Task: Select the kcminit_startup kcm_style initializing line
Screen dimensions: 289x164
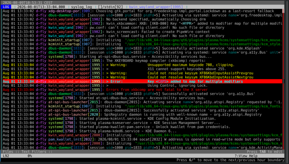Action: click(x=142, y=44)
